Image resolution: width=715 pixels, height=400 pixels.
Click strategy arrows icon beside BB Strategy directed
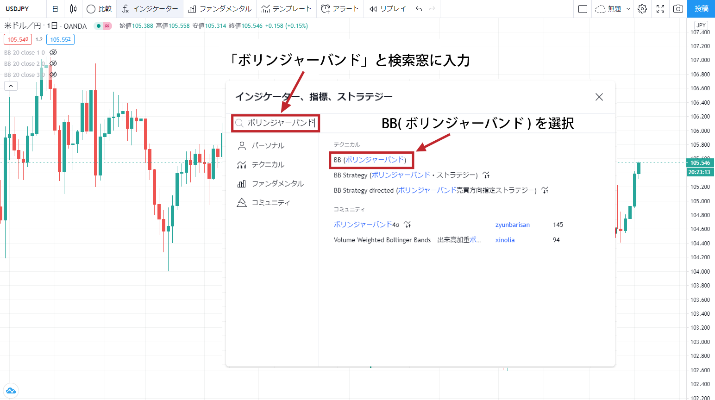coord(545,190)
